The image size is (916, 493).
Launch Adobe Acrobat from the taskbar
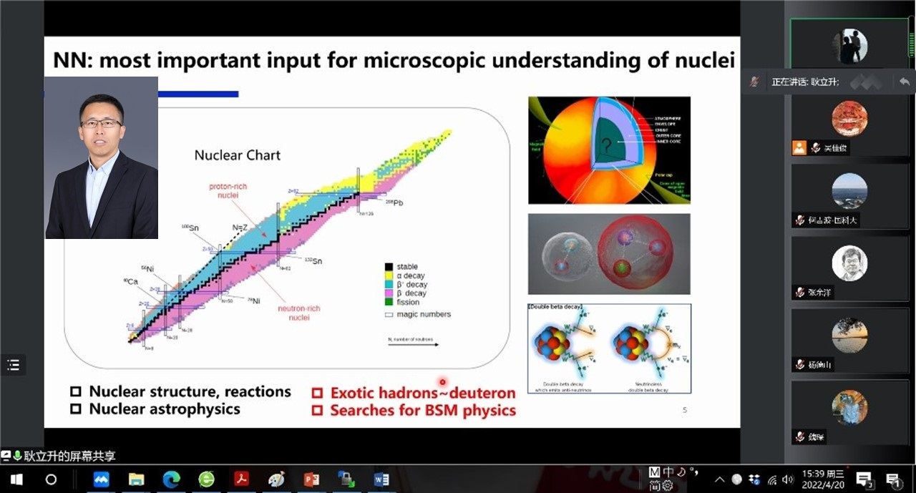[241, 479]
